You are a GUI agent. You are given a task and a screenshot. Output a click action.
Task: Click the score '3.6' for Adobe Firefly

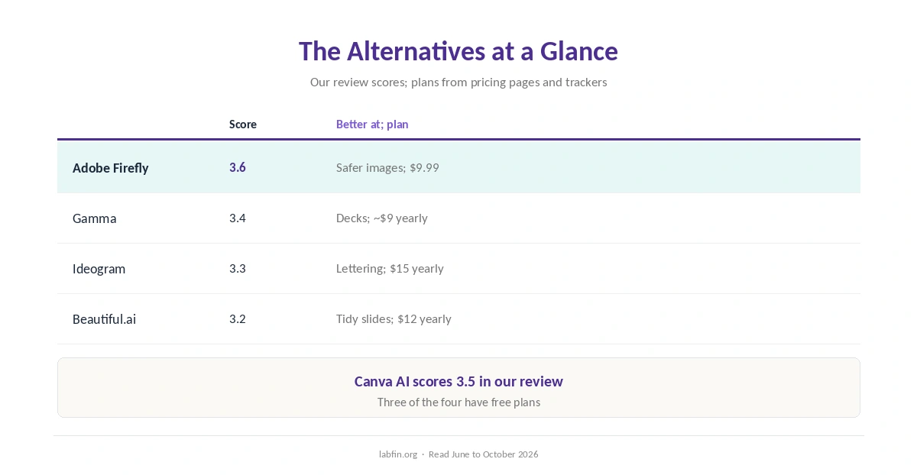[x=238, y=167]
